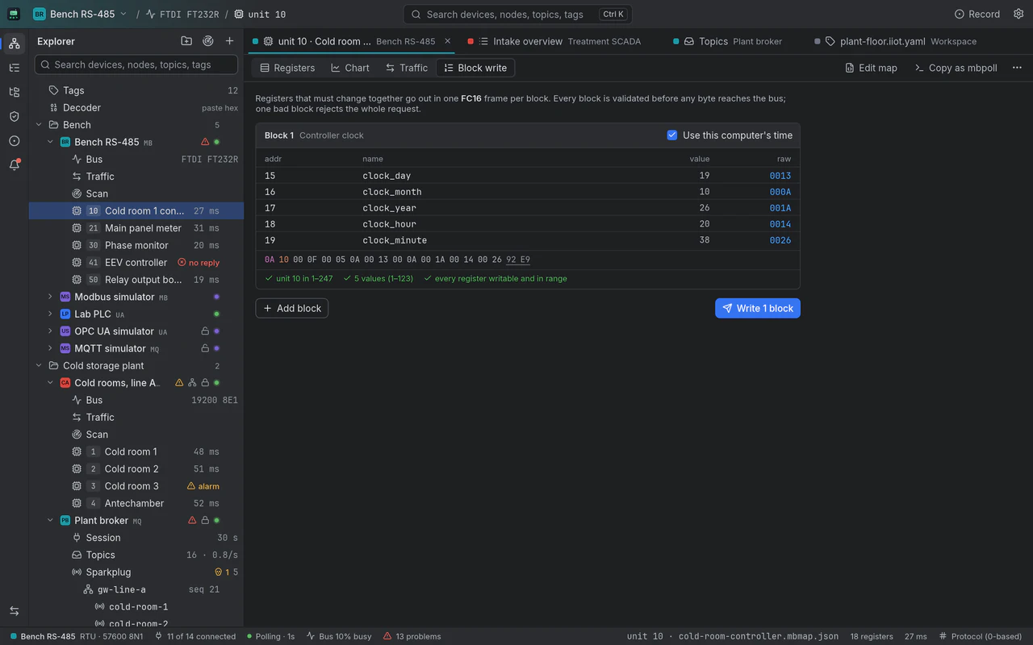Close the unit 10 Cold room tab

click(448, 41)
